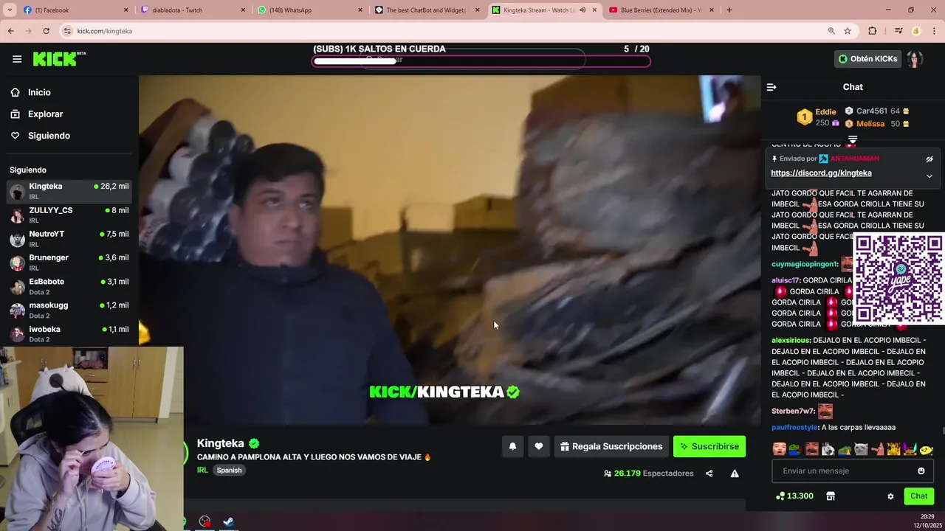This screenshot has height=531, width=945.
Task: Click the Kingteka channel name
Action: 220,443
